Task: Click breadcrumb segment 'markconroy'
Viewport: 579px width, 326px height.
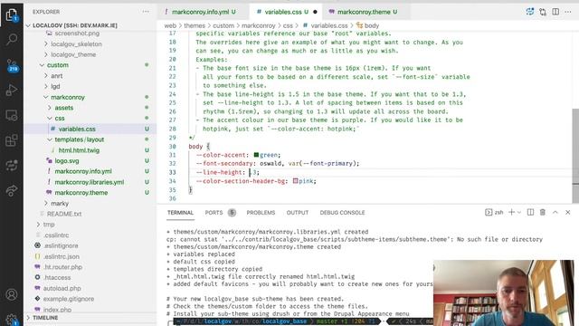Action: (x=258, y=25)
